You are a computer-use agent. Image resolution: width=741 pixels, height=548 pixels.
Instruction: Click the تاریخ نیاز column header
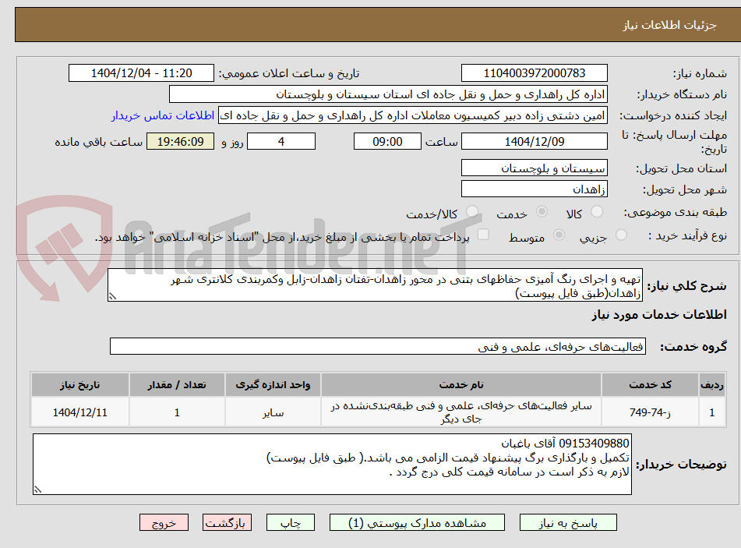(x=79, y=385)
